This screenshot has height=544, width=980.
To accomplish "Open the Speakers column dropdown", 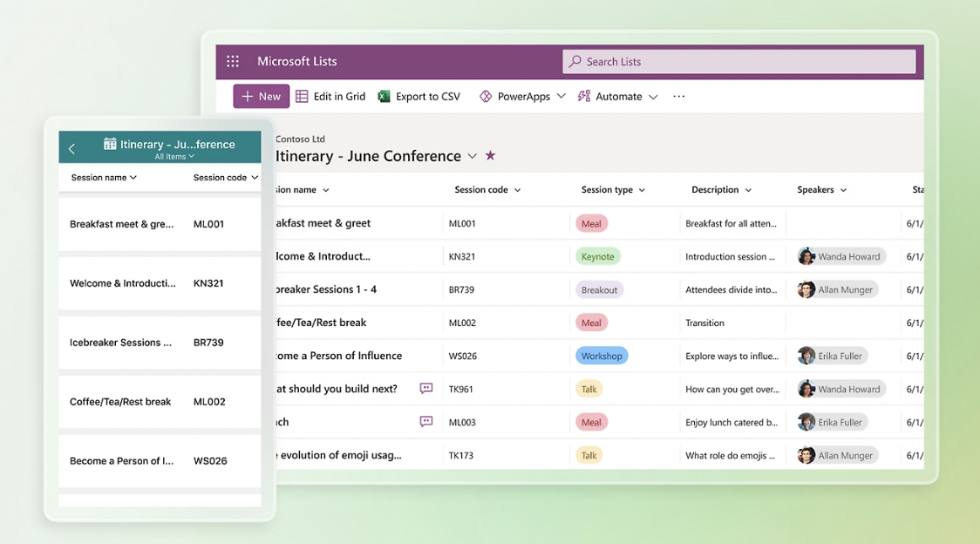I will point(843,190).
